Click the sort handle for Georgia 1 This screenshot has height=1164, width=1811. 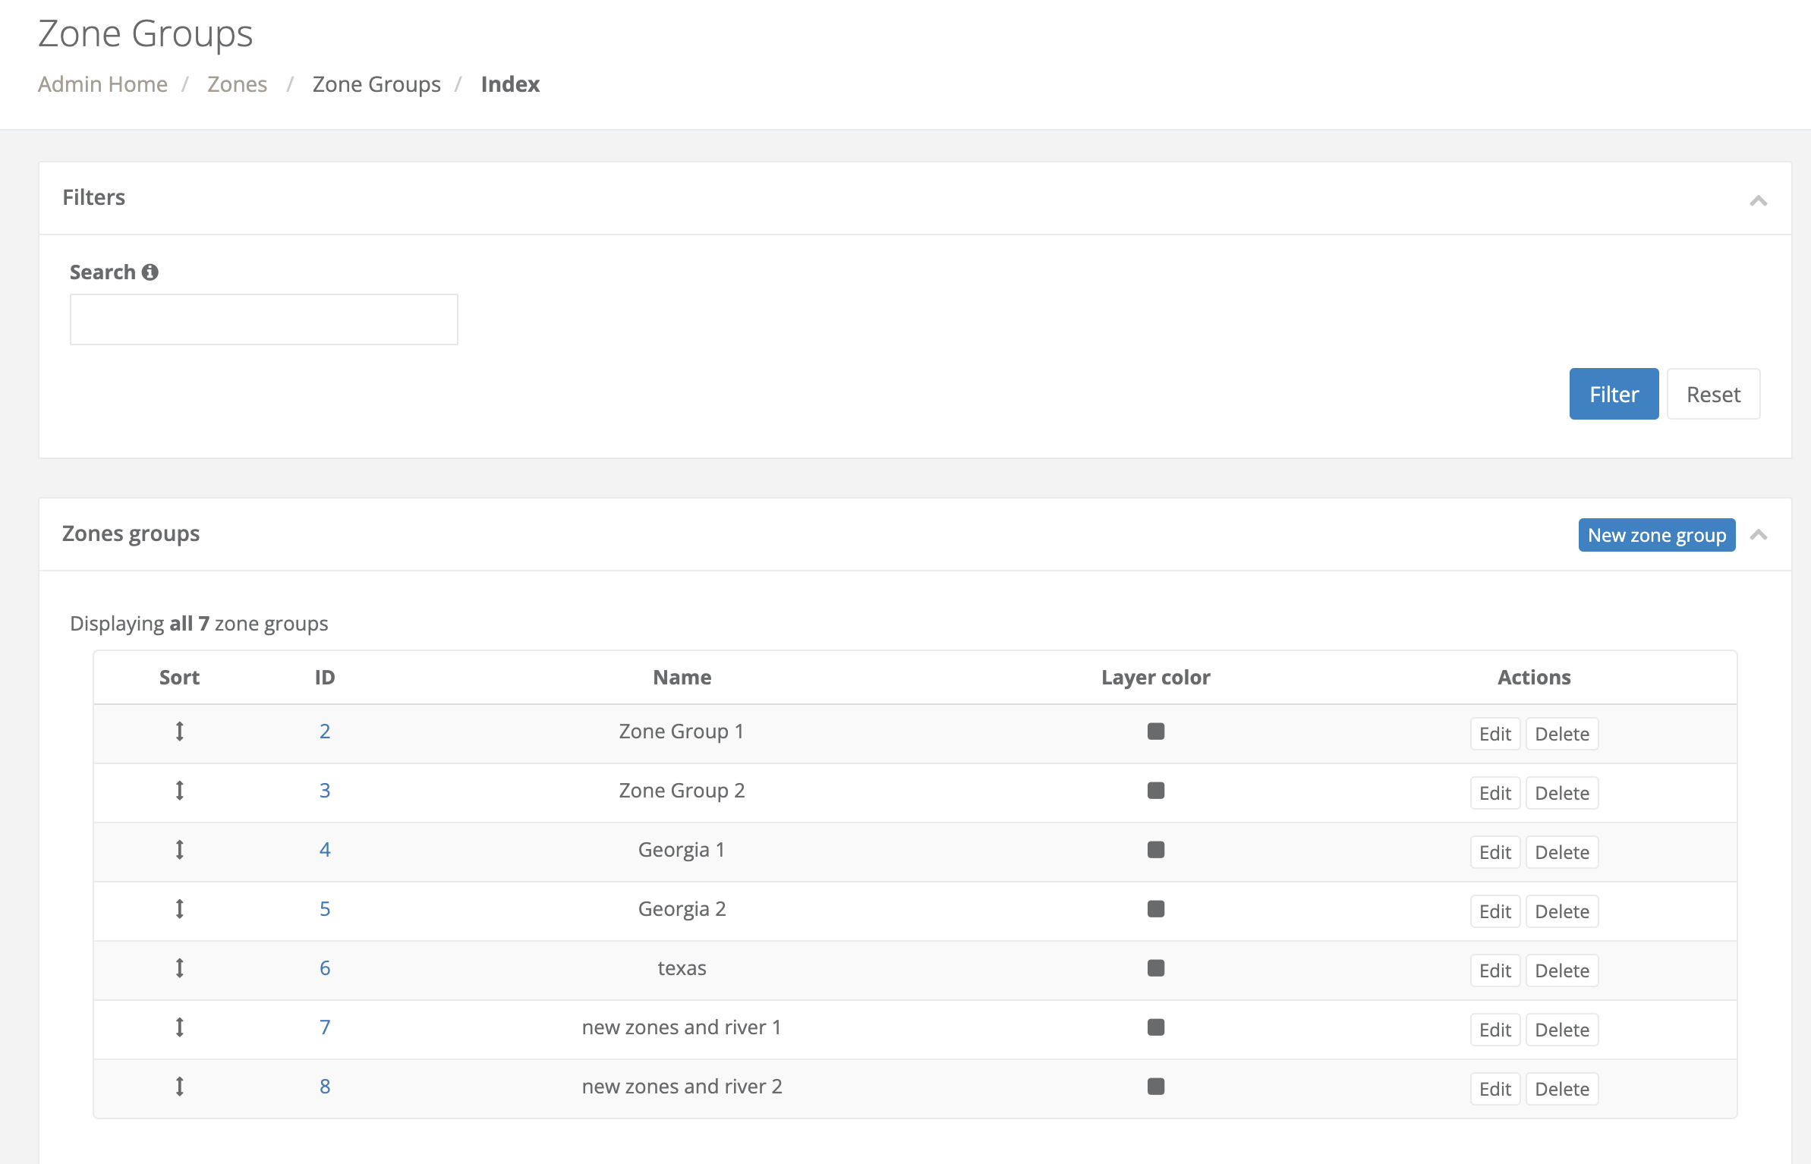pos(180,850)
